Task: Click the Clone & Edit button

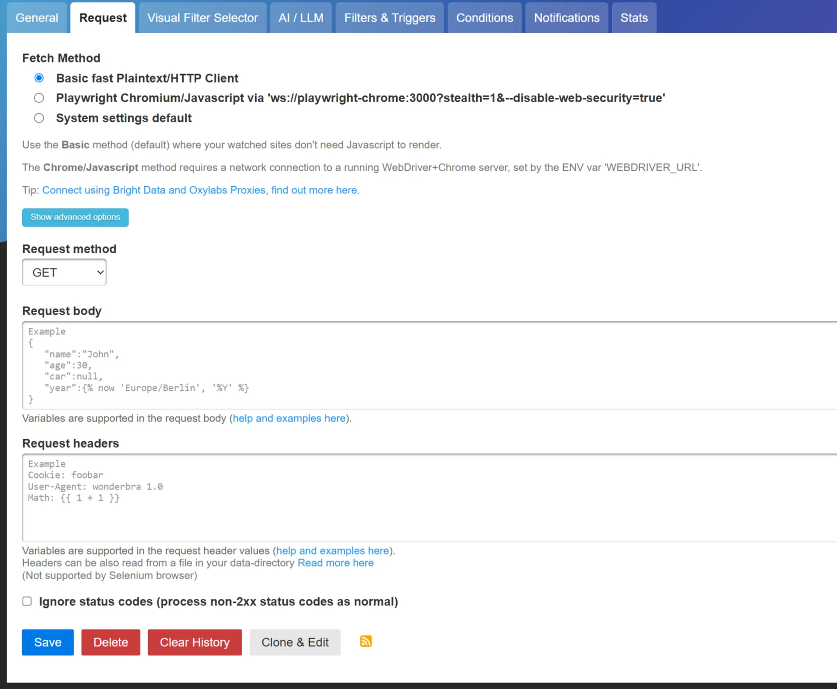Action: pyautogui.click(x=295, y=642)
